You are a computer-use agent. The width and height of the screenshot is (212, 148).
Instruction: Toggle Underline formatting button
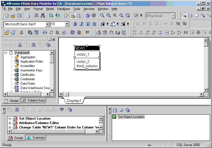[x=88, y=24]
